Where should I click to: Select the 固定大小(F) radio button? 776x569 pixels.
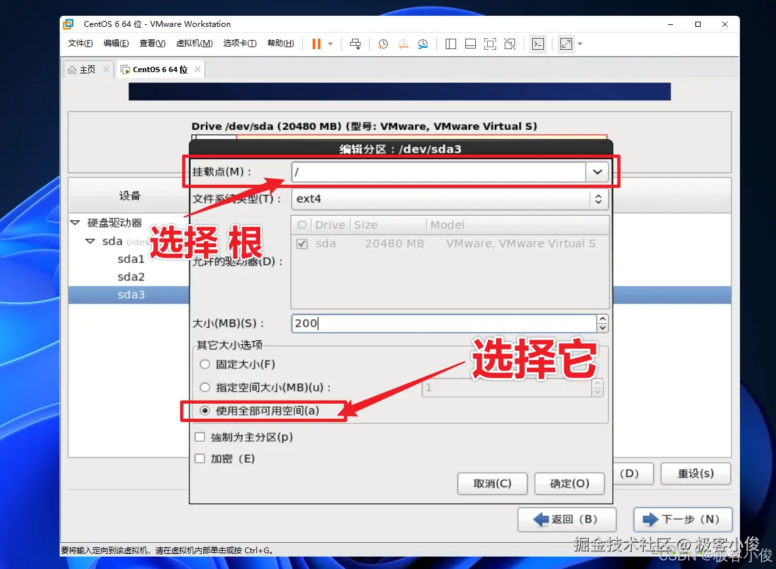[x=205, y=364]
